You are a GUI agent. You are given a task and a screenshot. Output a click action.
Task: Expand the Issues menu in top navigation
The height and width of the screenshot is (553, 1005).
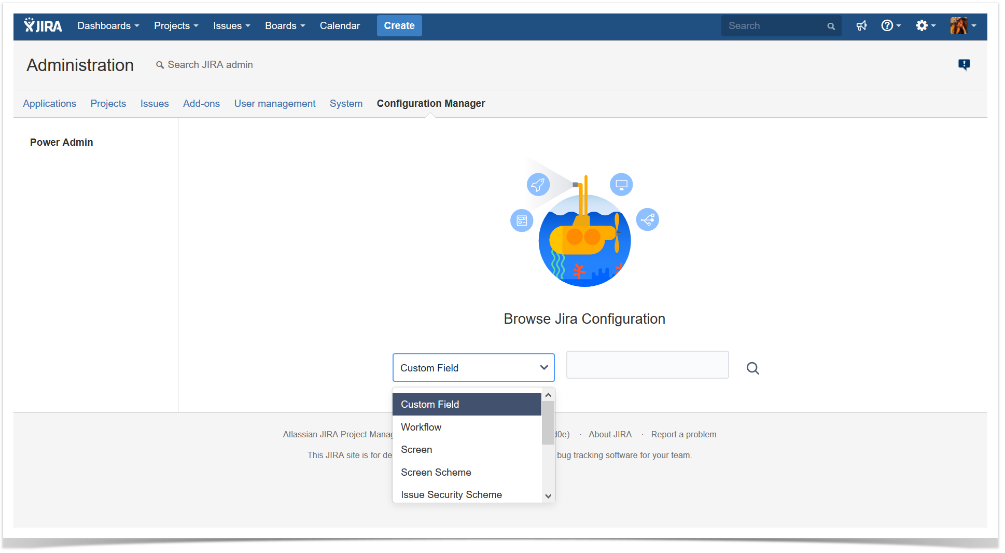pos(232,25)
